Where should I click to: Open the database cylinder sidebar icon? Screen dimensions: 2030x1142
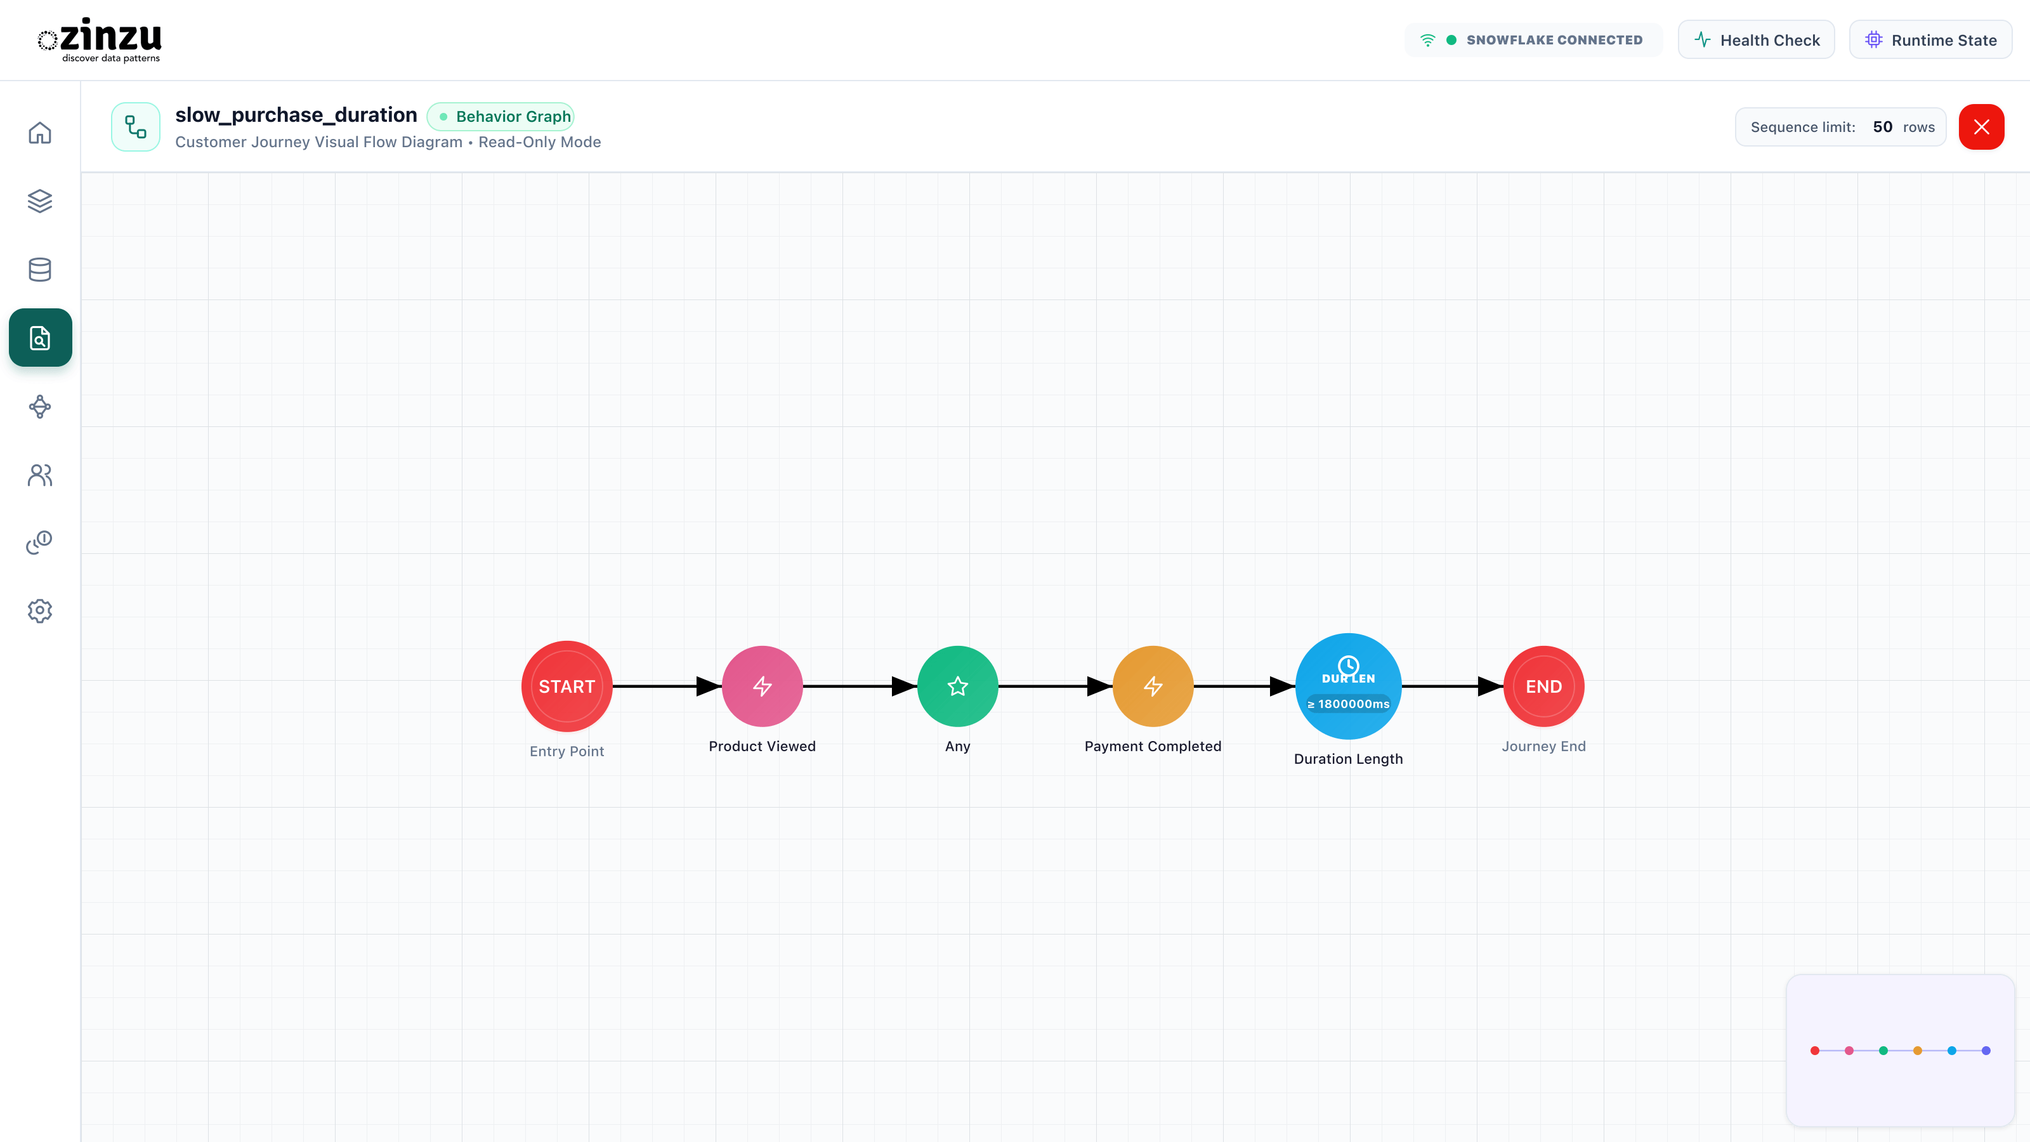coord(39,270)
